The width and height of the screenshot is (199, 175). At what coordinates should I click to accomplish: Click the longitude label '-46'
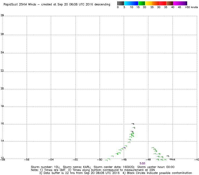tap(148, 160)
